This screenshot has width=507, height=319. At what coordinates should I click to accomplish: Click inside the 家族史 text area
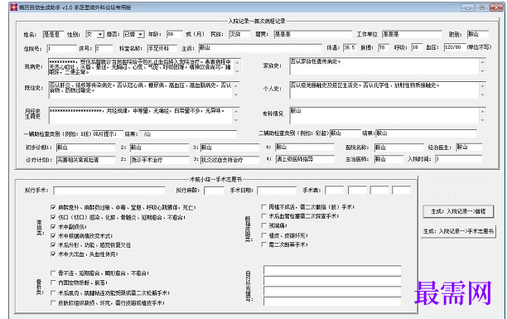pyautogui.click(x=384, y=66)
